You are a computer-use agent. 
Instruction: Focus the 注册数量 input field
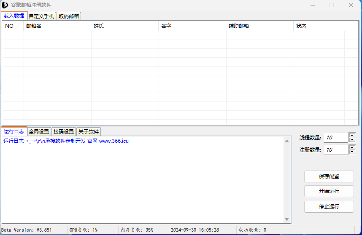(336, 150)
